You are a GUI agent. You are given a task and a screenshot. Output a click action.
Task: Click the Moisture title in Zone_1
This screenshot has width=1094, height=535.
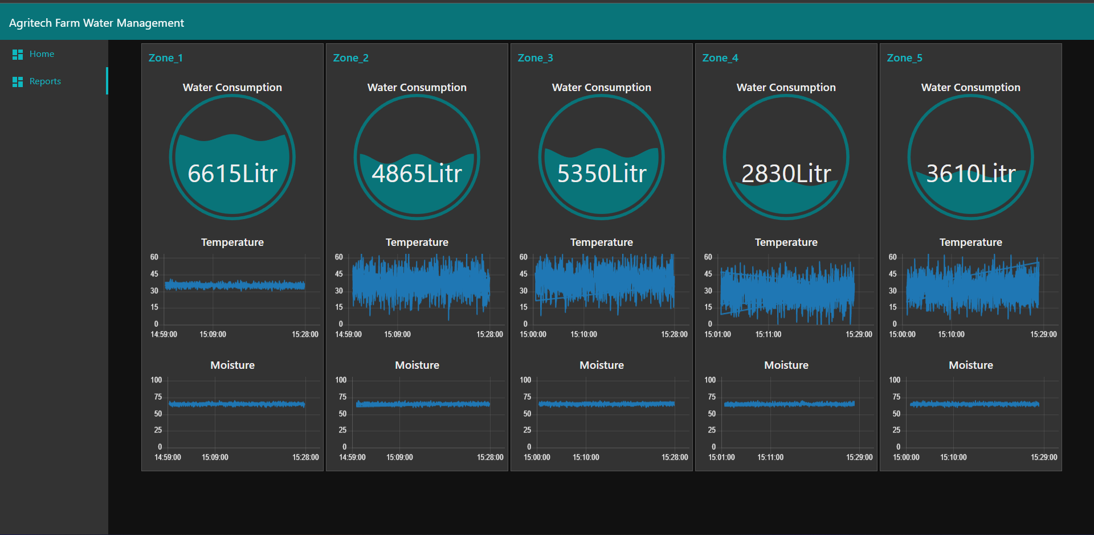point(232,365)
